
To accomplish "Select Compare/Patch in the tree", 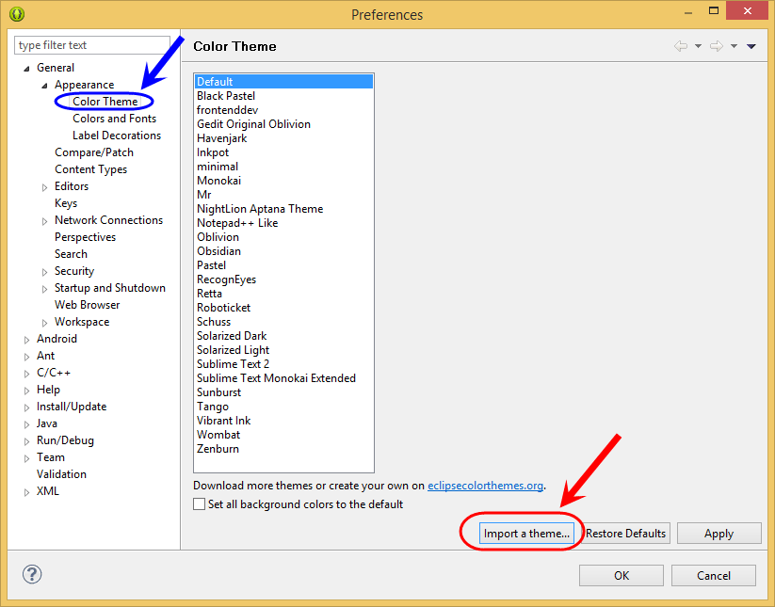I will [x=94, y=152].
